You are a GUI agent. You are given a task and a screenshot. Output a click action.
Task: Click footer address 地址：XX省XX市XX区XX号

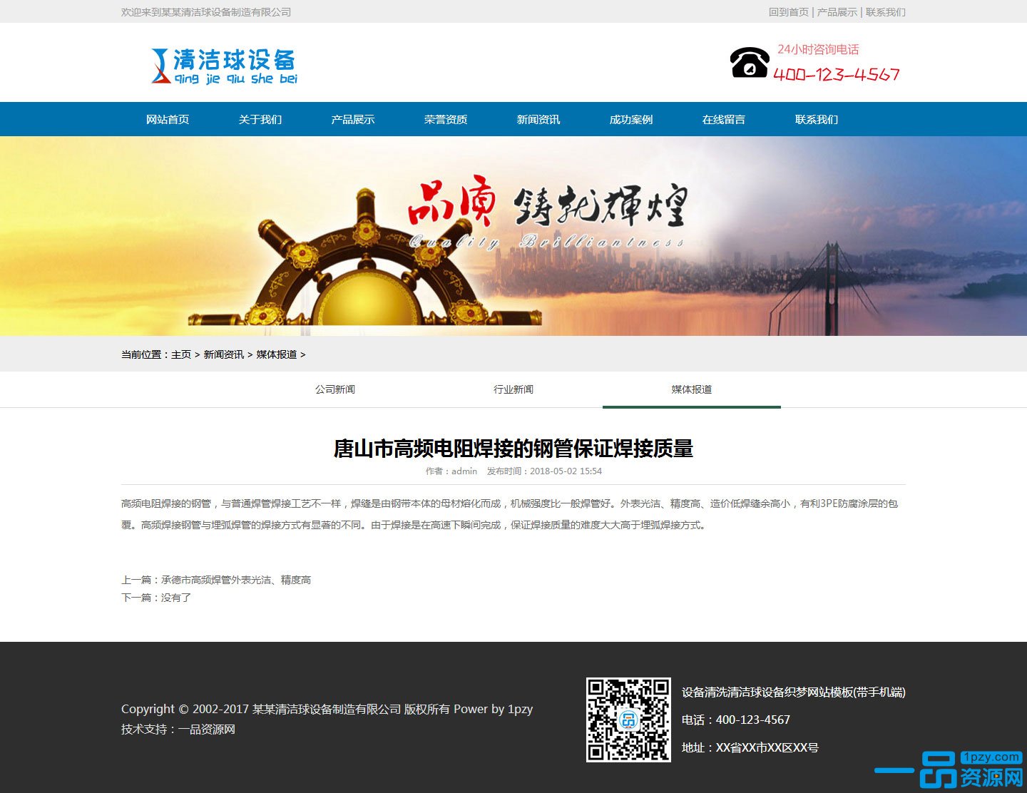tap(750, 747)
